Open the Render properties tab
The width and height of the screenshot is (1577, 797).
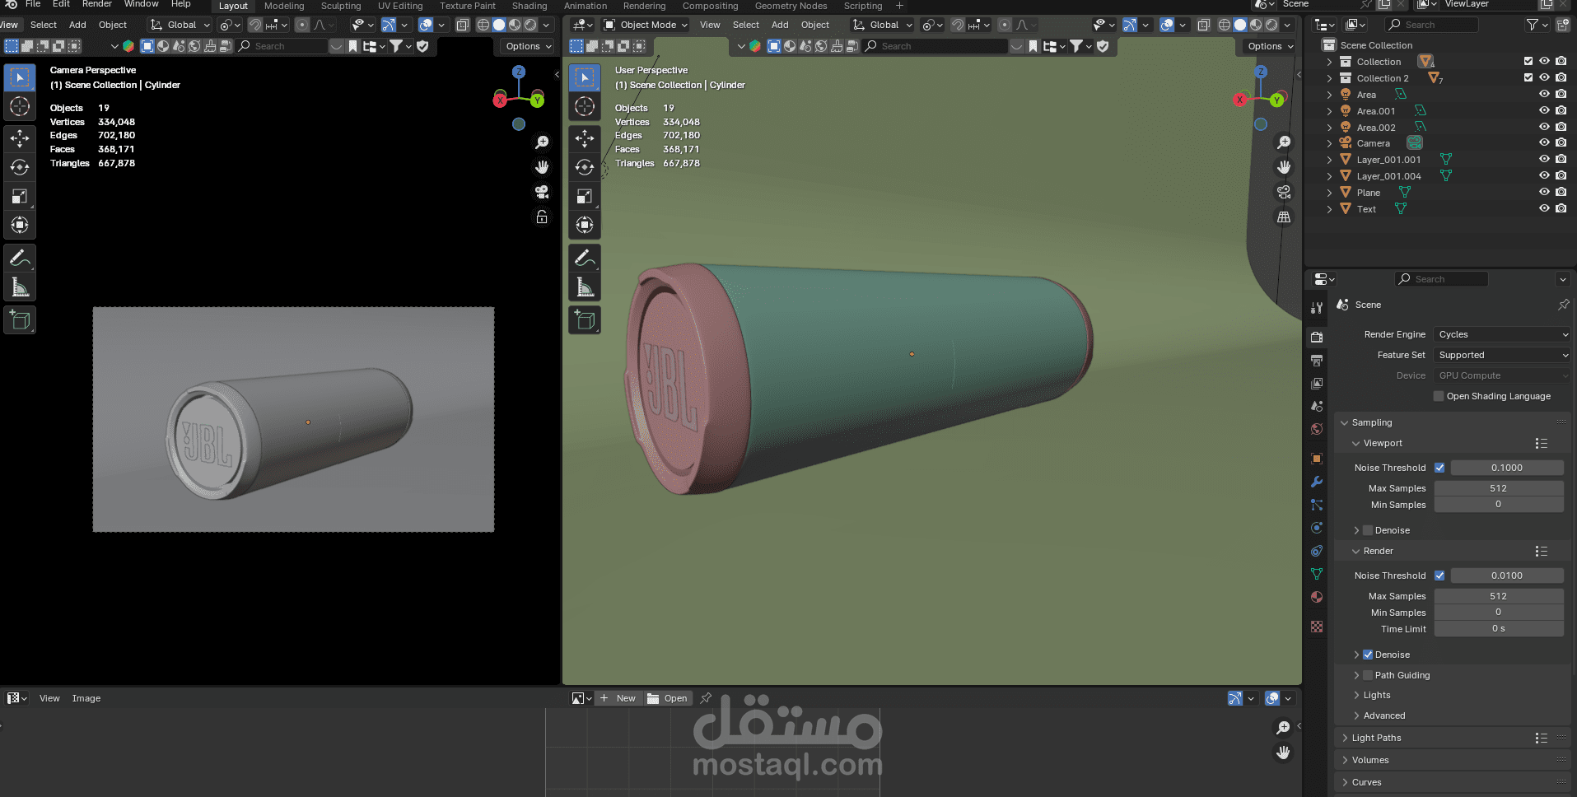[1317, 337]
